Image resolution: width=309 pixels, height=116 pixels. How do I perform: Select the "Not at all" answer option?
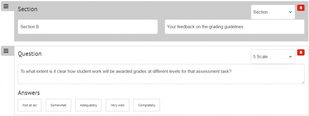(30, 105)
